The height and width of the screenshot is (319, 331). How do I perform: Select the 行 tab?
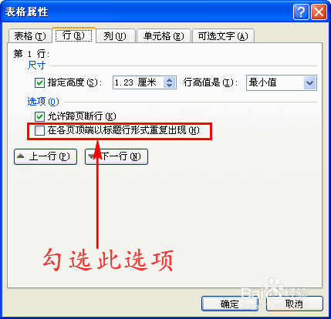click(74, 35)
